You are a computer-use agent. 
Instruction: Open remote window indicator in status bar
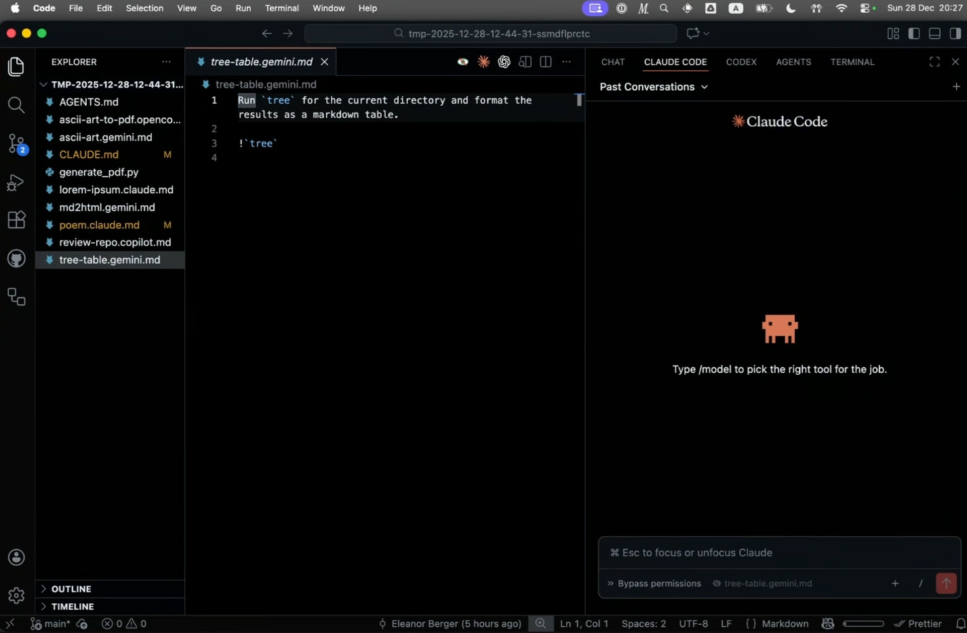coord(10,624)
